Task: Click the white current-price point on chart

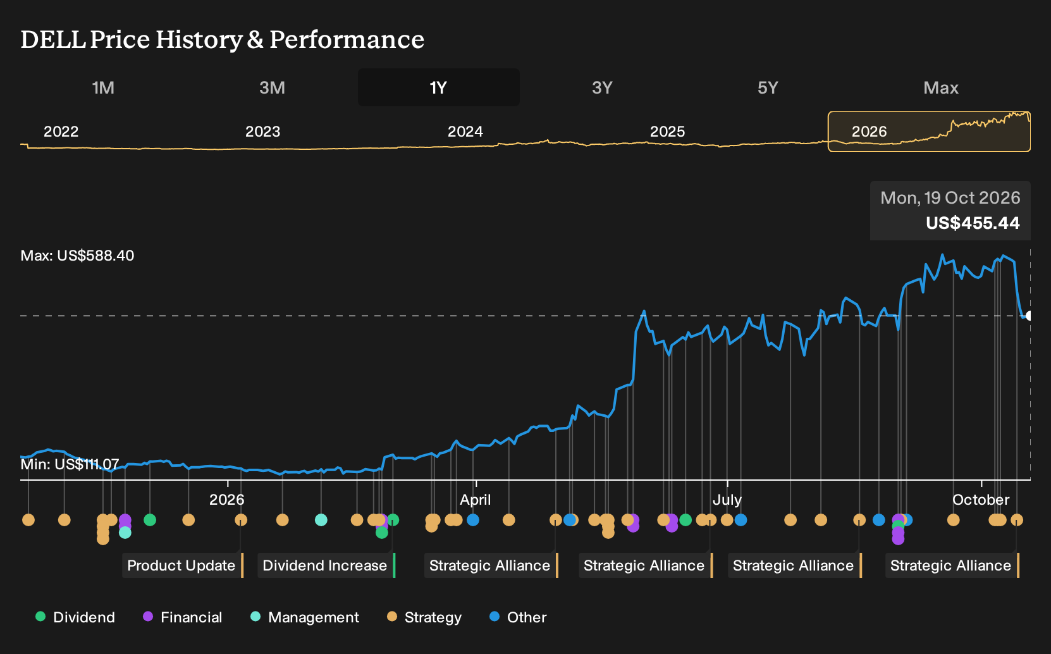Action: 1029,316
